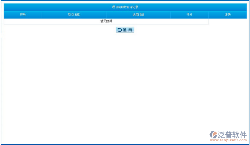
Task: Click the blue border strip along the top
Action: [125, 1]
